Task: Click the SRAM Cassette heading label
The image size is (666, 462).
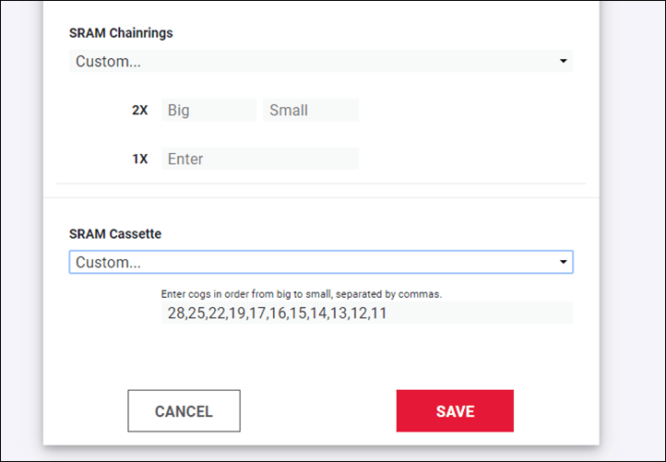Action: (x=115, y=234)
